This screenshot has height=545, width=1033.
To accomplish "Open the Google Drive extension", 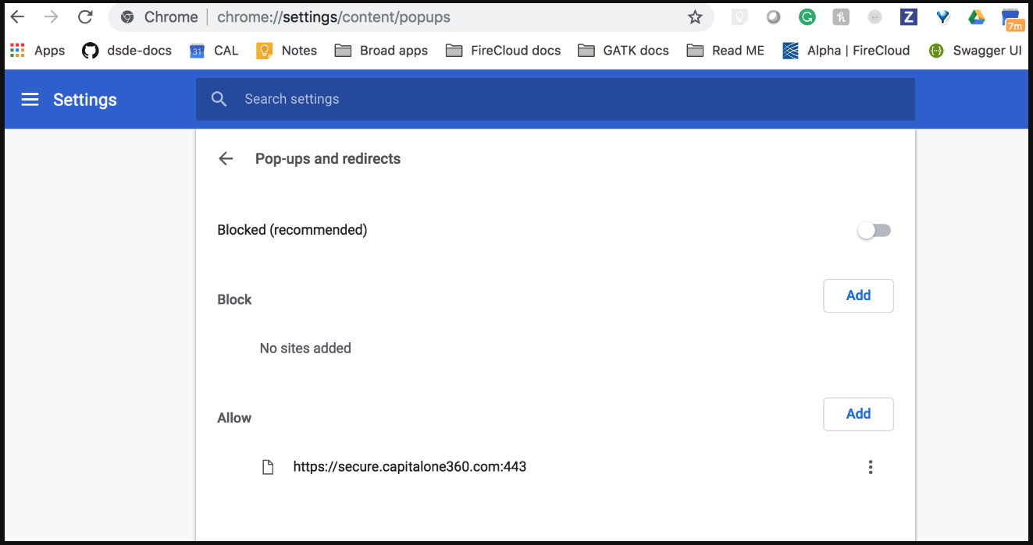I will click(976, 17).
